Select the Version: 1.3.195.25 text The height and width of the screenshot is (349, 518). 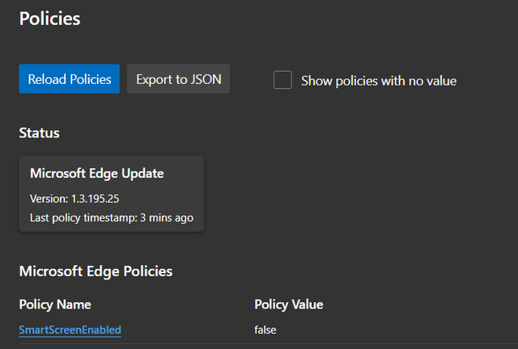(x=74, y=199)
